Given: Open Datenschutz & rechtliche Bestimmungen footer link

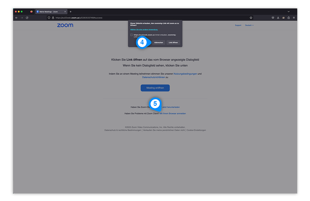Looking at the screenshot, I should [123, 130].
